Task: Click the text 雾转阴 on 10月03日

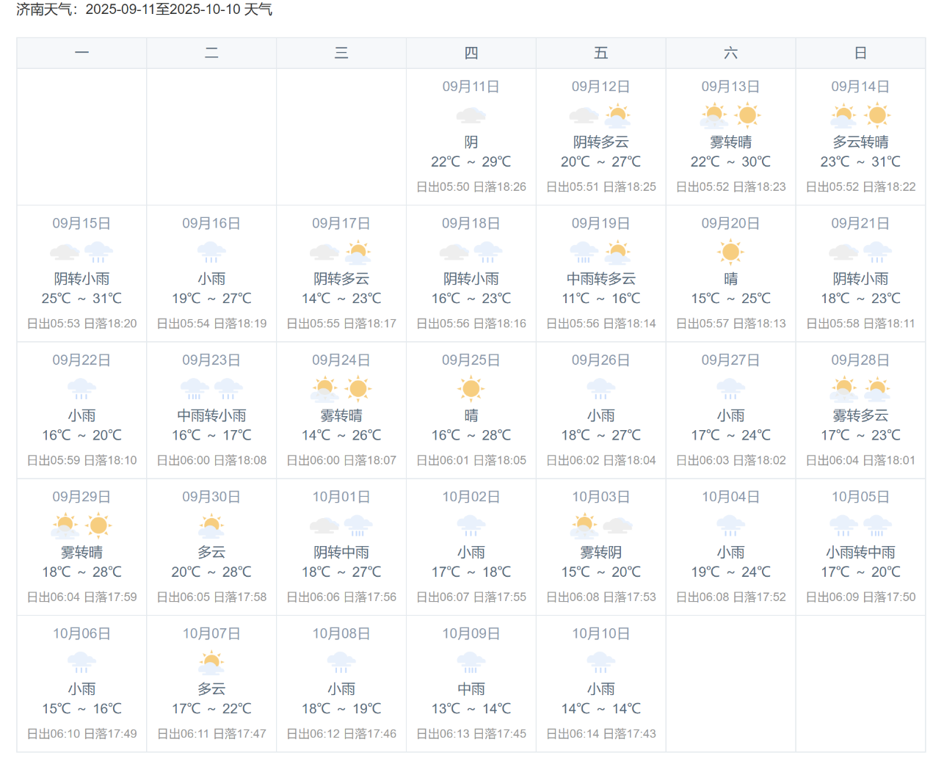Action: 600,553
